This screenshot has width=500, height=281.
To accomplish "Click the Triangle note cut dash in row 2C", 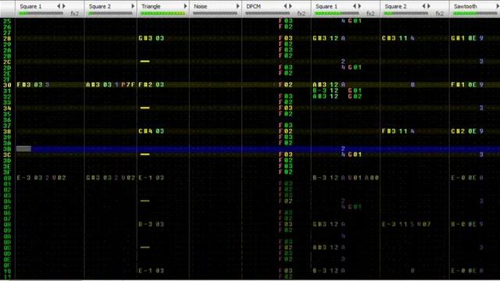I will [145, 61].
